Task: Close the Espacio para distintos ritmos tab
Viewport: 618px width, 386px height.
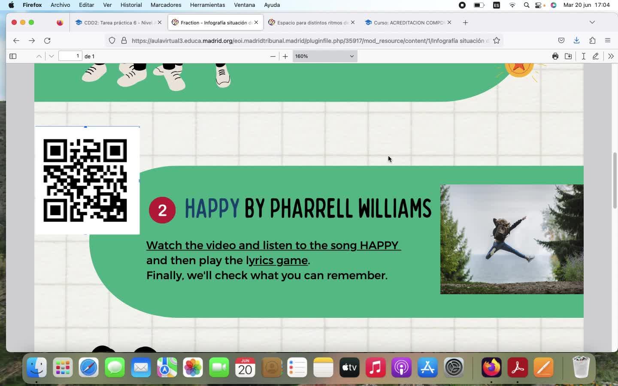Action: pyautogui.click(x=353, y=22)
